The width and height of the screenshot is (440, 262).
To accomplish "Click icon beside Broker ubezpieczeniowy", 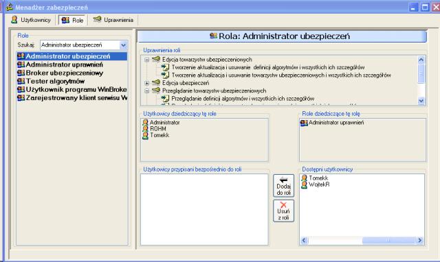I will pyautogui.click(x=21, y=73).
